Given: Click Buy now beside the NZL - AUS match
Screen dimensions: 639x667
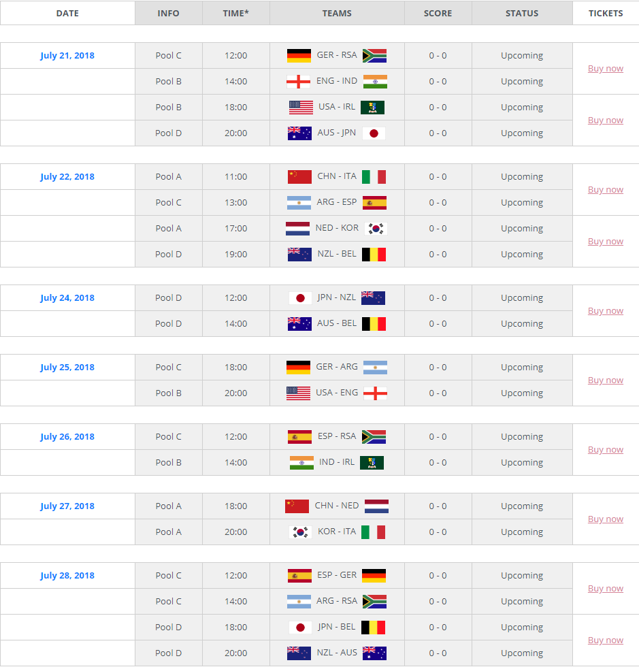Looking at the screenshot, I should 605,640.
